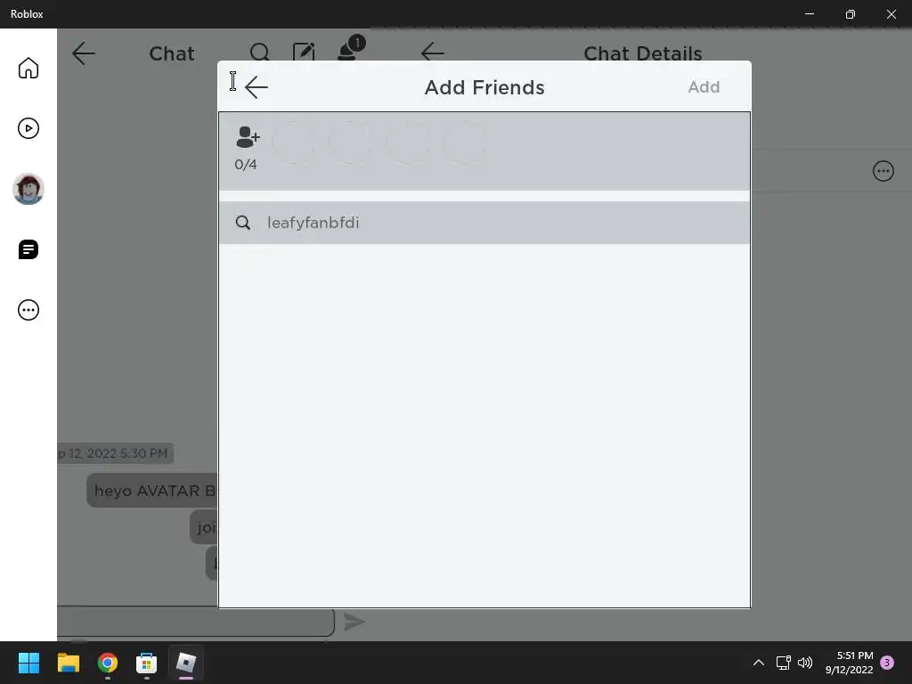Screen dimensions: 912x684
Task: Open the Chat search magnifier icon
Action: (259, 53)
